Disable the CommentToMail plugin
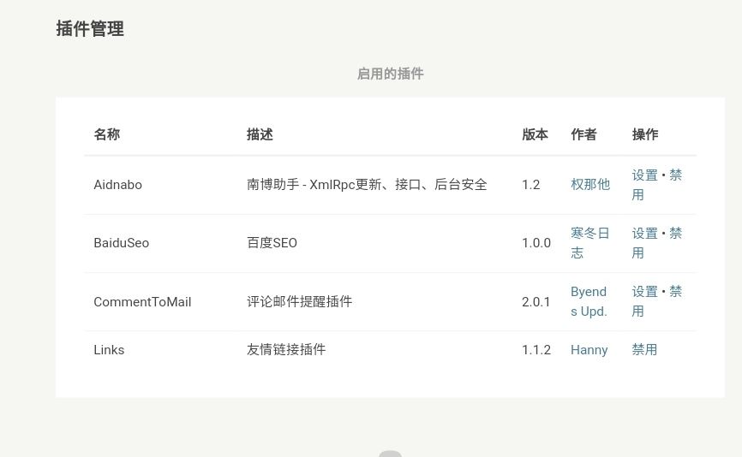The height and width of the screenshot is (457, 742). [x=675, y=291]
